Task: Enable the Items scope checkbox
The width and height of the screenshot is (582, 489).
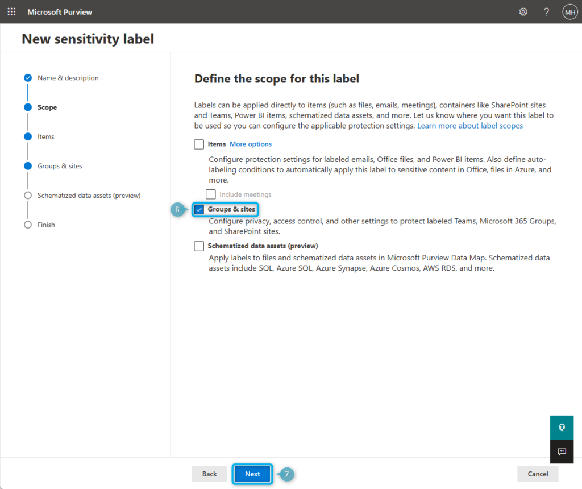Action: pos(199,144)
